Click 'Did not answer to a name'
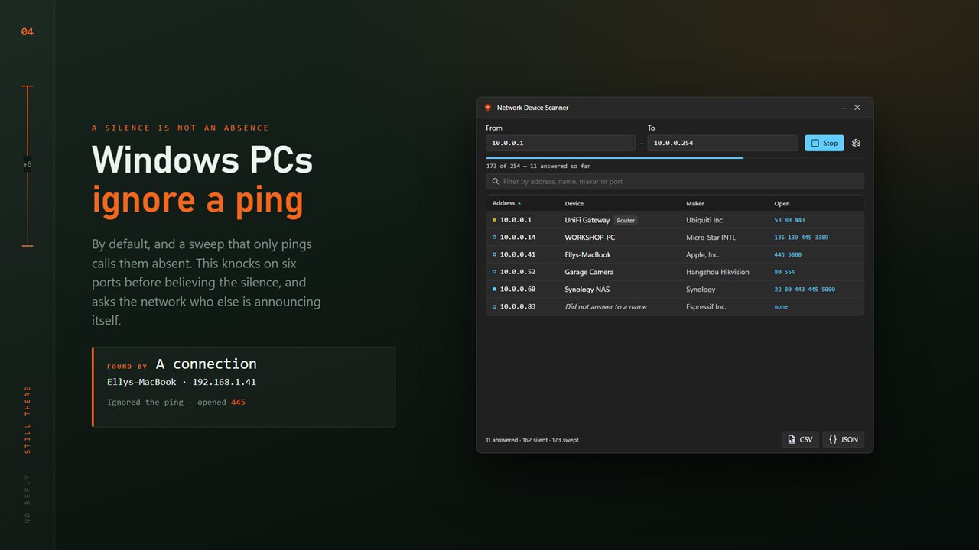The height and width of the screenshot is (550, 979). pyautogui.click(x=606, y=306)
